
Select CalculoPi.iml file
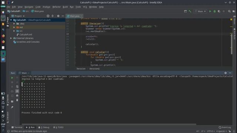point(26,34)
